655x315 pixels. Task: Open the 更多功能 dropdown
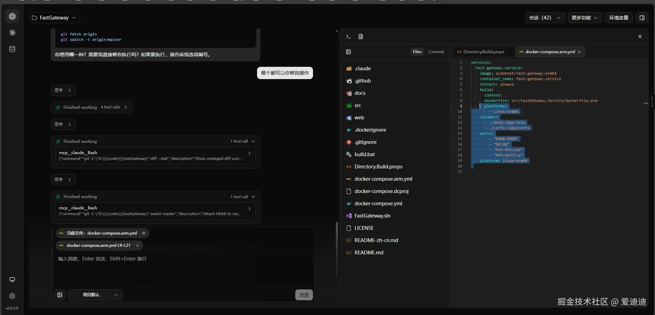click(585, 18)
